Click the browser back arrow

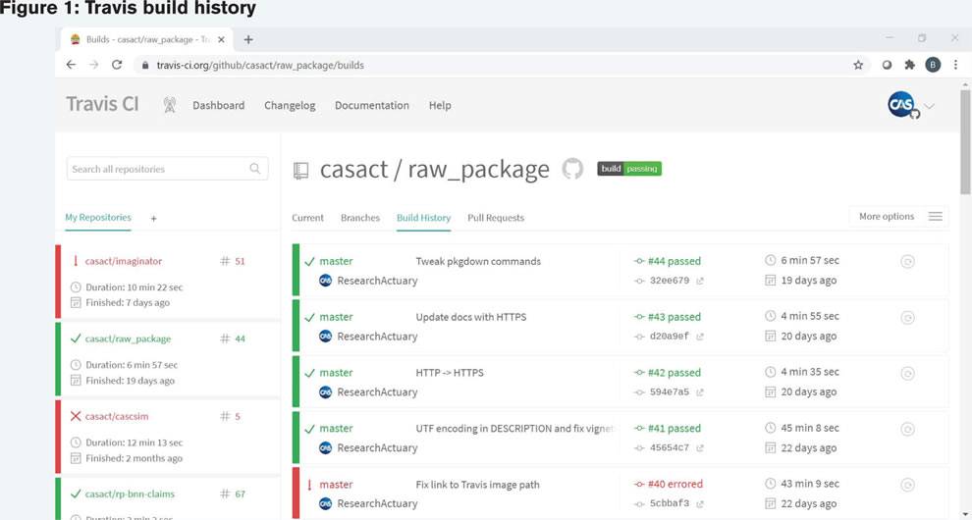click(71, 65)
